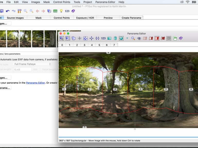
Task: Click the image 5 marker on panorama
Action: tap(166, 89)
